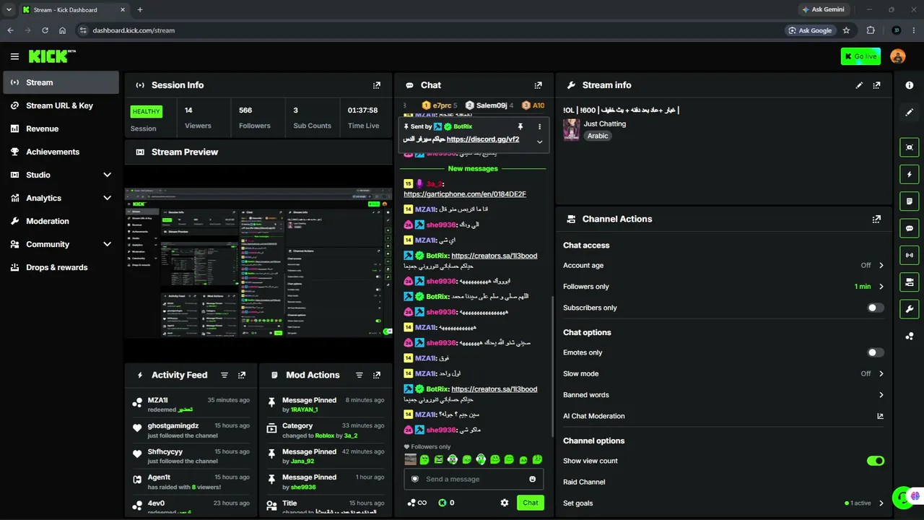Open the Achievements sidebar item
The width and height of the screenshot is (924, 520).
pyautogui.click(x=61, y=152)
